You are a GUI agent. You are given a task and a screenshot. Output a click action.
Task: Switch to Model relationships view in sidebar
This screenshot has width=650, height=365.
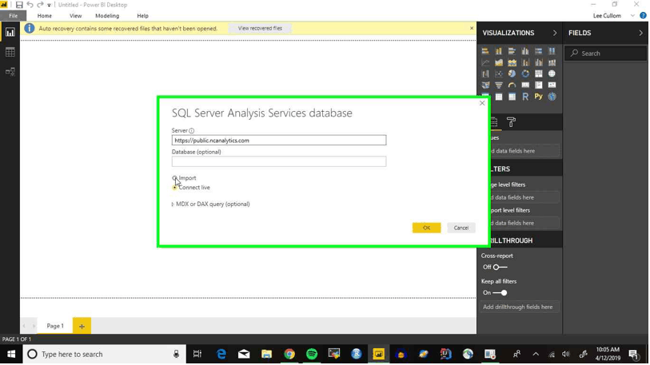point(10,72)
